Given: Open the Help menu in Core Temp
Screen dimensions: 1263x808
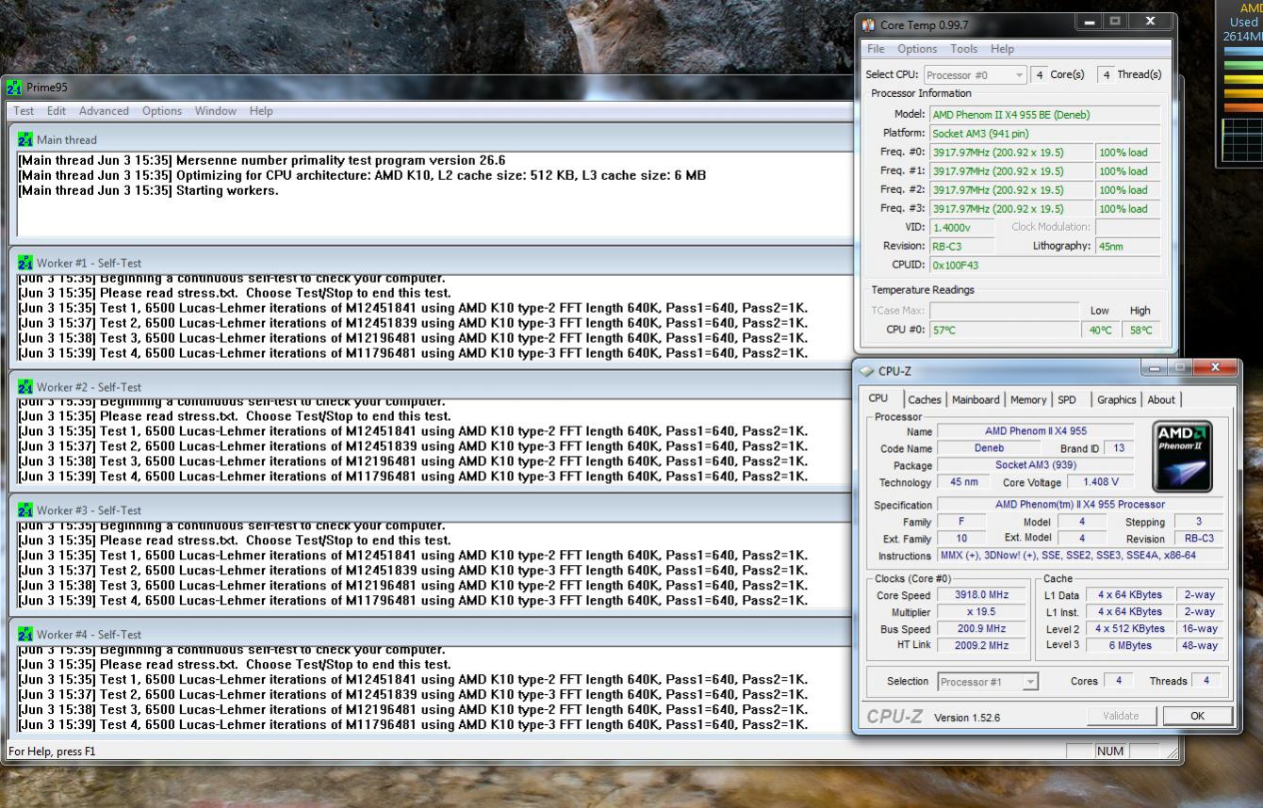Looking at the screenshot, I should [x=1002, y=49].
